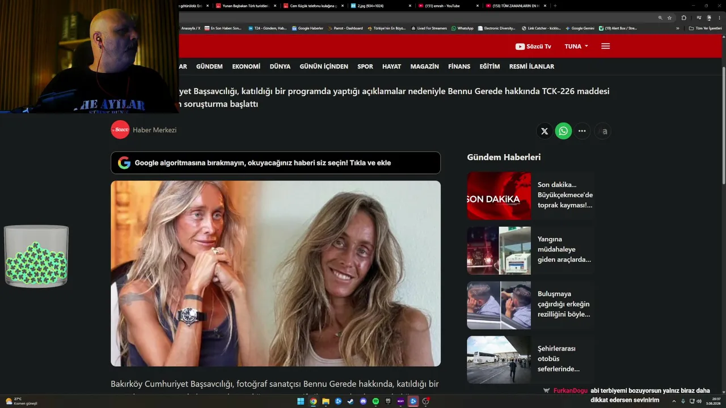Expand the hidden bookmarks chevron
This screenshot has width=726, height=408.
[x=677, y=28]
